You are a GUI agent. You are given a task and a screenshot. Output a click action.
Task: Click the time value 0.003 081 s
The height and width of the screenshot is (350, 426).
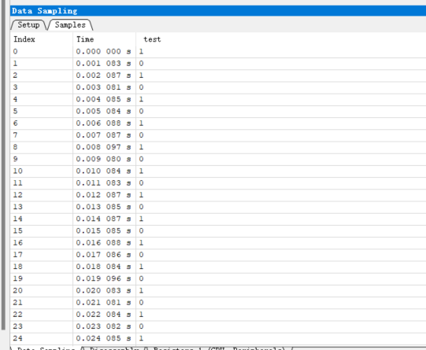coord(104,87)
